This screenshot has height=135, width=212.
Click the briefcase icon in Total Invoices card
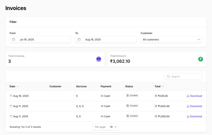click(98, 59)
